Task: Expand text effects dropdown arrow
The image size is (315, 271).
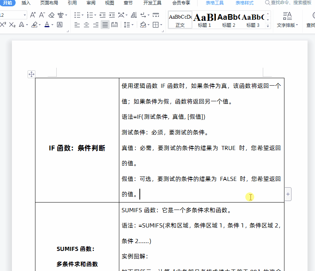Action: (27, 25)
